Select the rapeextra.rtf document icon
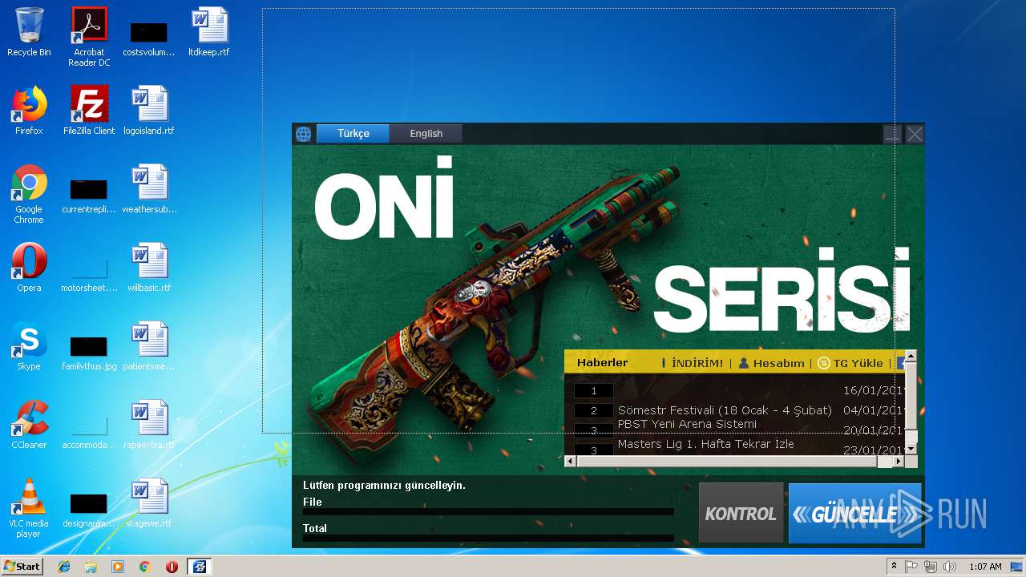The width and height of the screenshot is (1026, 577). 149,425
